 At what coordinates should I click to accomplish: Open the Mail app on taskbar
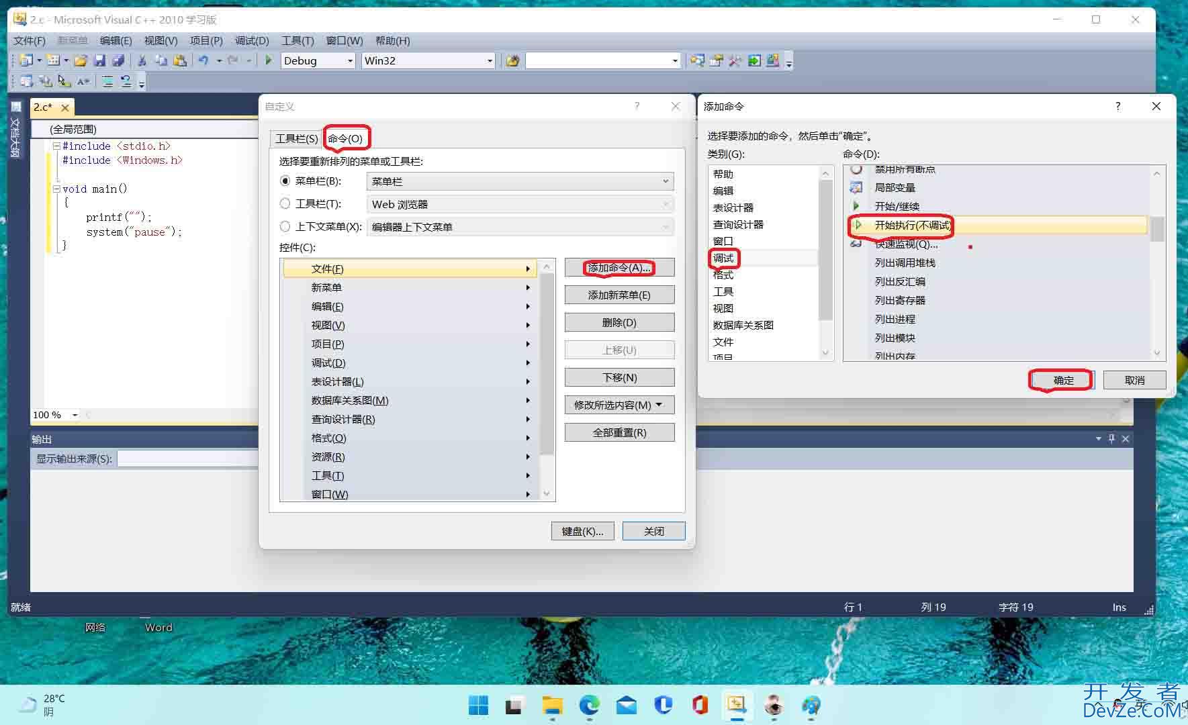(x=626, y=706)
